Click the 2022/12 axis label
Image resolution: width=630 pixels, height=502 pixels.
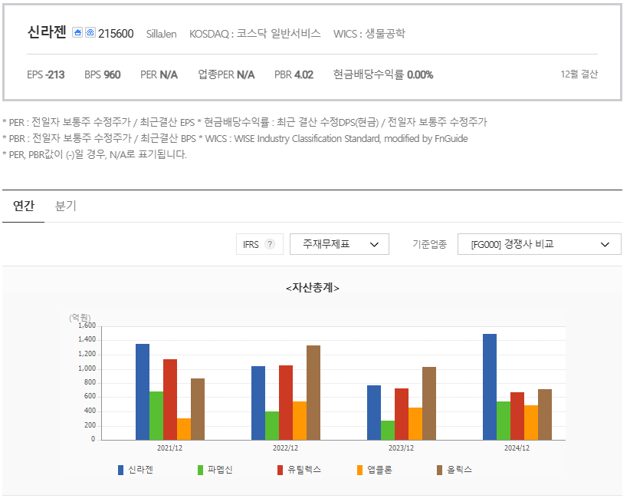click(x=285, y=448)
